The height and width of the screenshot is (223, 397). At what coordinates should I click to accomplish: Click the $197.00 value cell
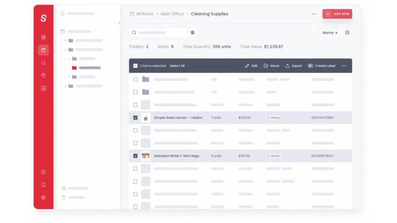pyautogui.click(x=244, y=156)
